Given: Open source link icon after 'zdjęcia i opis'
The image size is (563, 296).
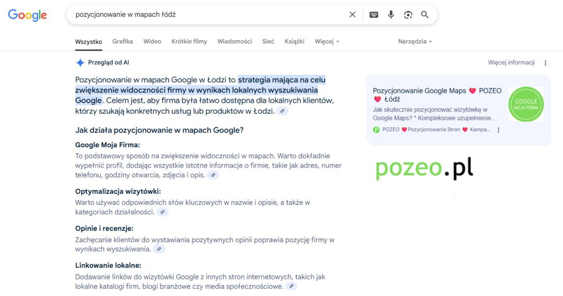Looking at the screenshot, I should [x=213, y=175].
